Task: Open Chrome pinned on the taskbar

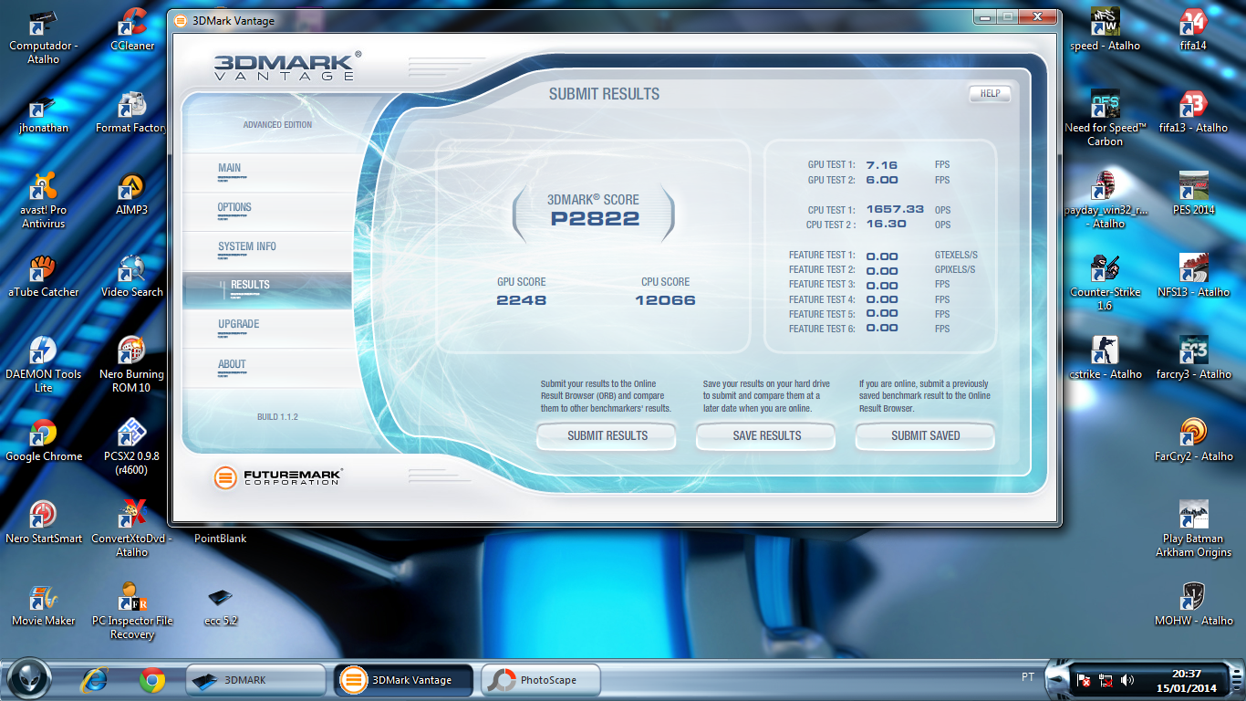Action: pyautogui.click(x=152, y=680)
